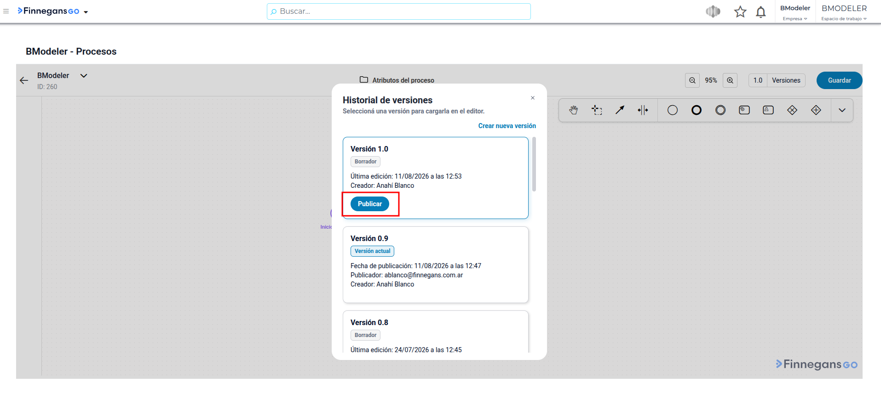
Task: Click Última edición 11/08/2026 a las 12:53
Action: click(406, 176)
